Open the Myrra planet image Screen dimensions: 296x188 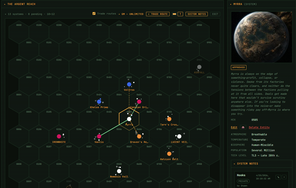pos(261,37)
